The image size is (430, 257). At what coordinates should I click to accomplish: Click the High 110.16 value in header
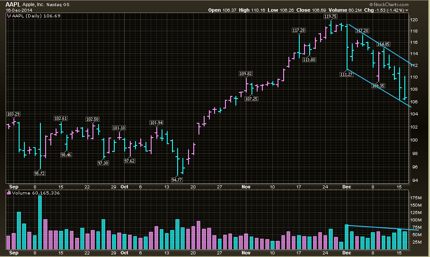point(252,10)
